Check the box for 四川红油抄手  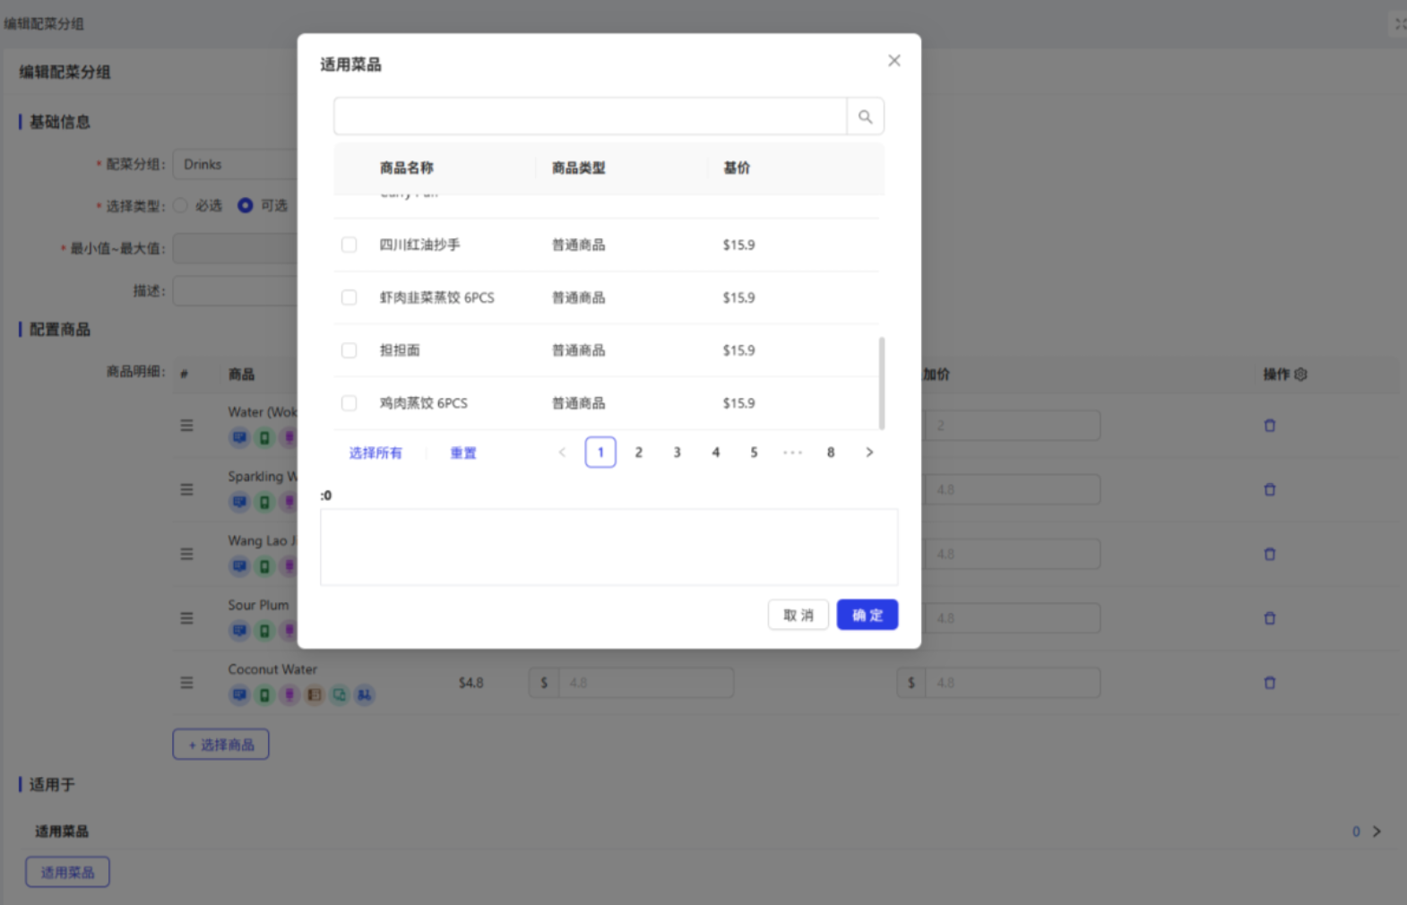click(x=349, y=245)
